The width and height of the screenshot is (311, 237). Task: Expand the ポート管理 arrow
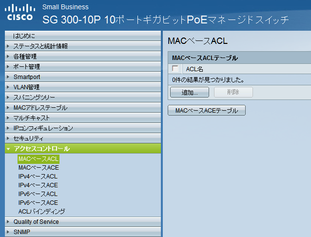point(8,66)
